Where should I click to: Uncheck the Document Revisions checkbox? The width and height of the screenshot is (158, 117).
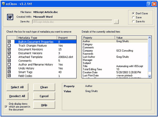[x=9, y=49]
